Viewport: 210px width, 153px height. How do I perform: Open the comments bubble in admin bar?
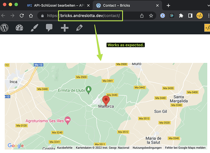pyautogui.click(x=49, y=28)
